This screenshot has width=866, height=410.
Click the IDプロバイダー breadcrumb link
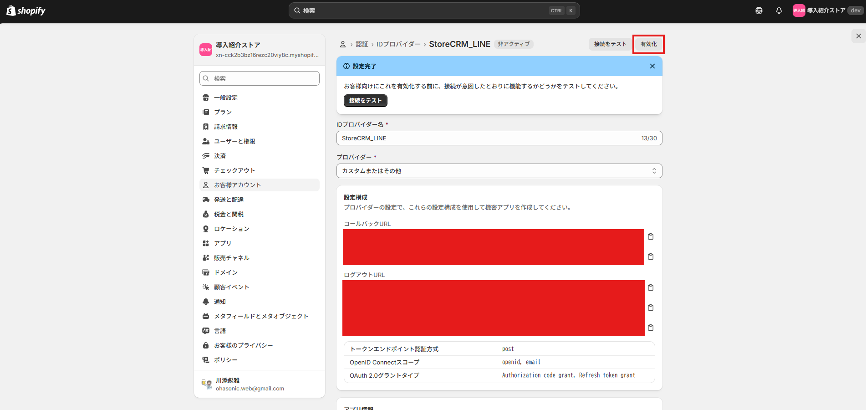[398, 44]
